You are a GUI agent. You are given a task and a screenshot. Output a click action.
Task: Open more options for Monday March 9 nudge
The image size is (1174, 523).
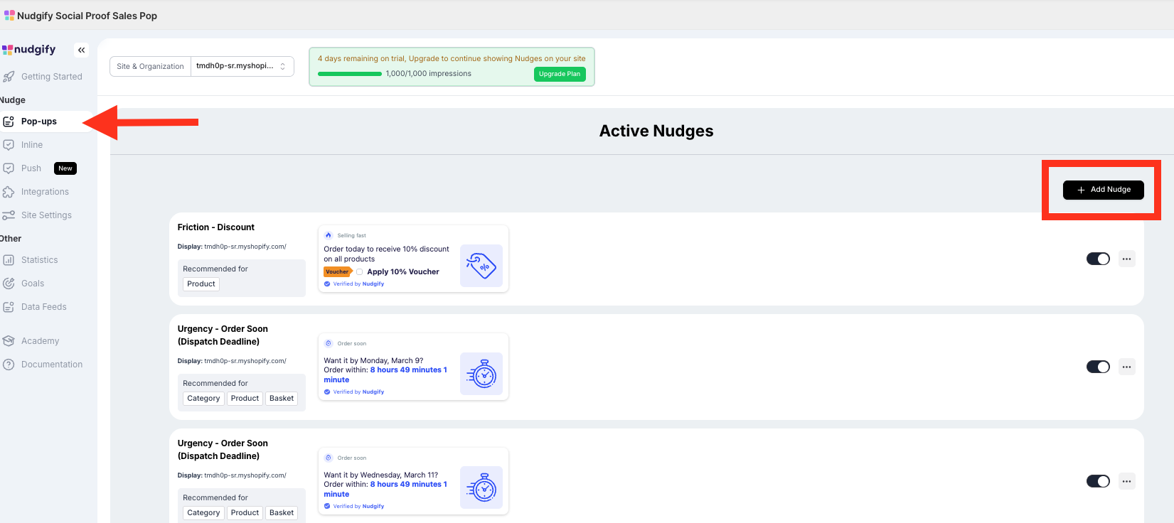1126,367
